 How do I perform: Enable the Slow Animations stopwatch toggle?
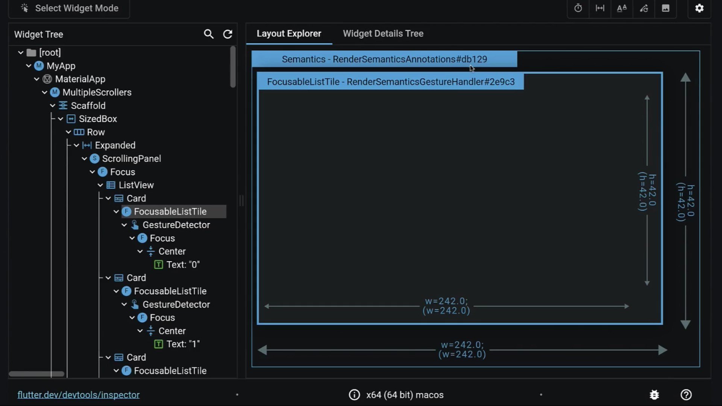[578, 8]
